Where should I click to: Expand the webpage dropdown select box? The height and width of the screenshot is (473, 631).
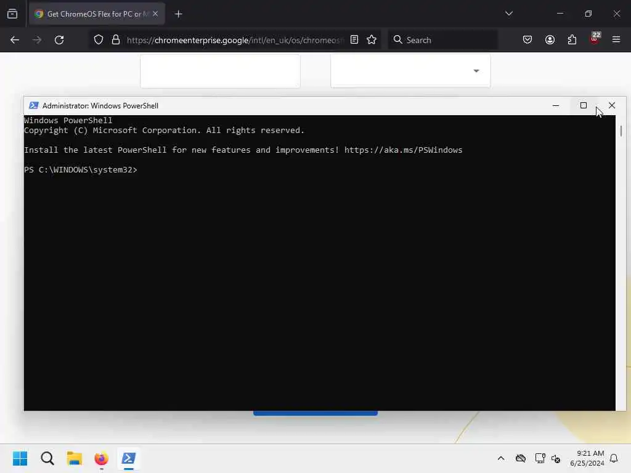[x=410, y=71]
